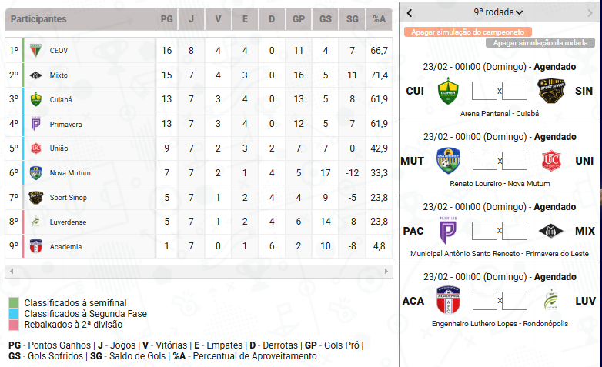Open the 9ª rodada round dropdown
The width and height of the screenshot is (602, 367).
click(x=499, y=12)
